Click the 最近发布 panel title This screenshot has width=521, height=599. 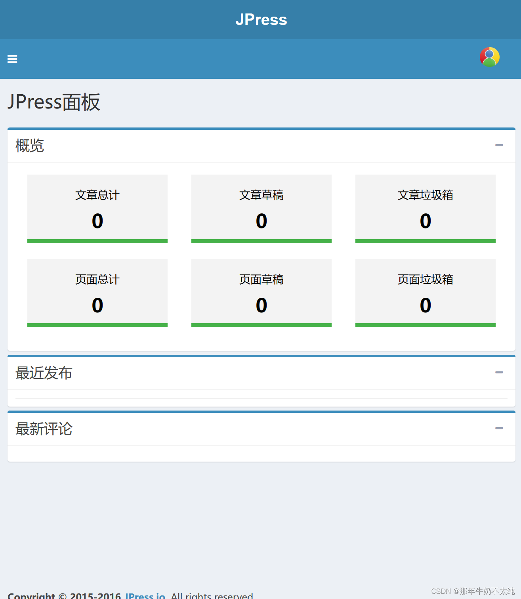click(44, 373)
